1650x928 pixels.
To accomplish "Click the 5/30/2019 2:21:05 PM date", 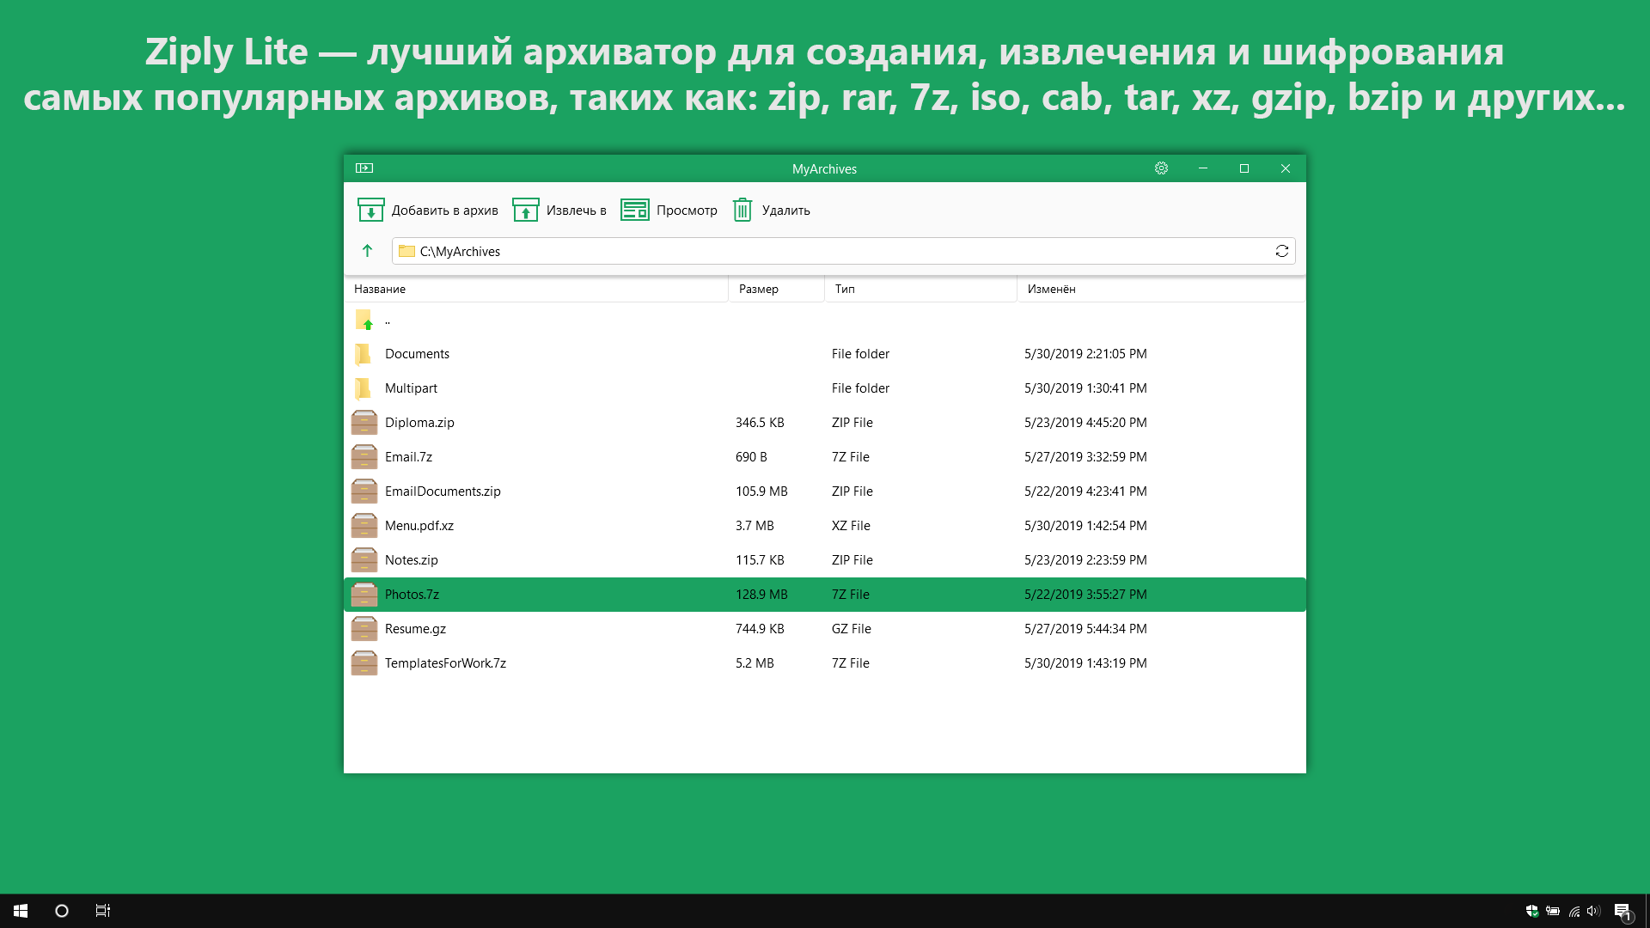I will click(1085, 354).
